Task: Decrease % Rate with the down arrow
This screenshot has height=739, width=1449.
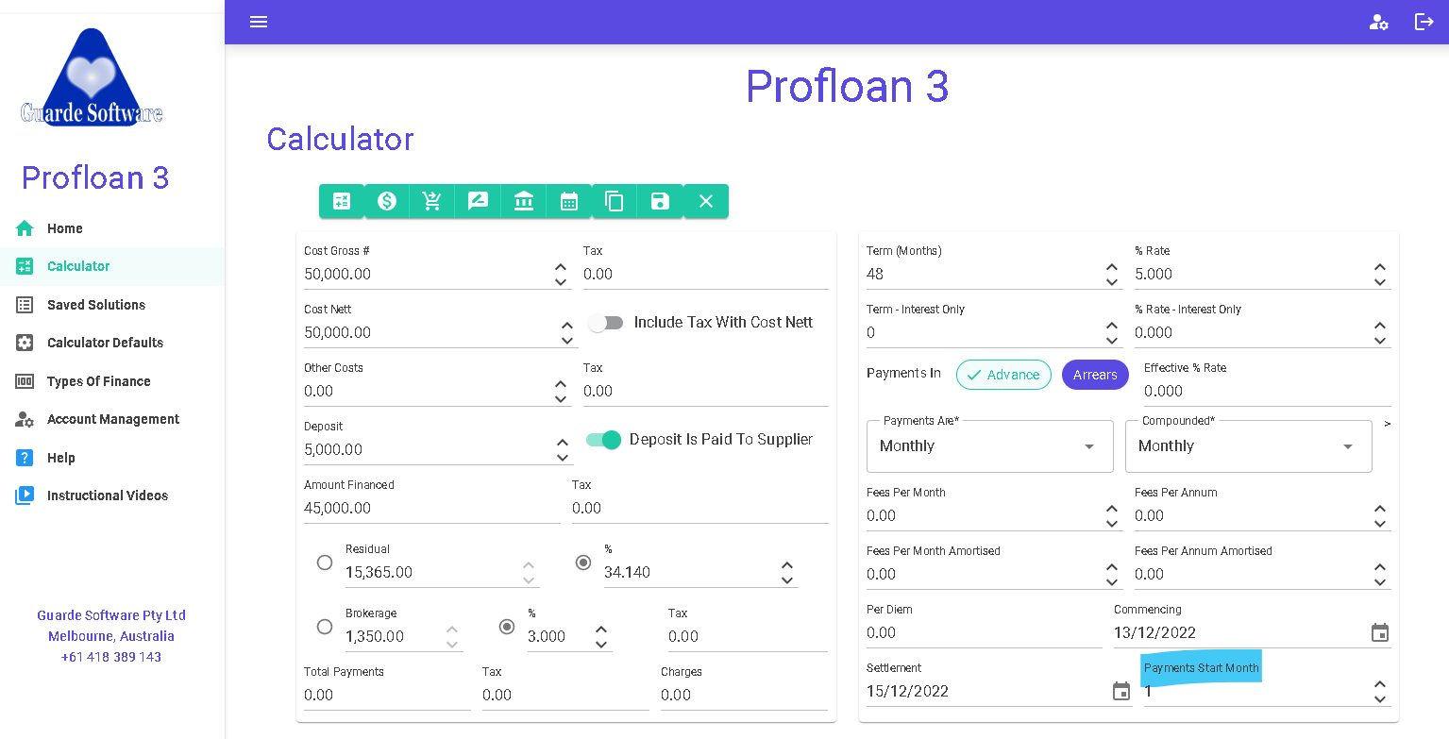Action: 1380,282
